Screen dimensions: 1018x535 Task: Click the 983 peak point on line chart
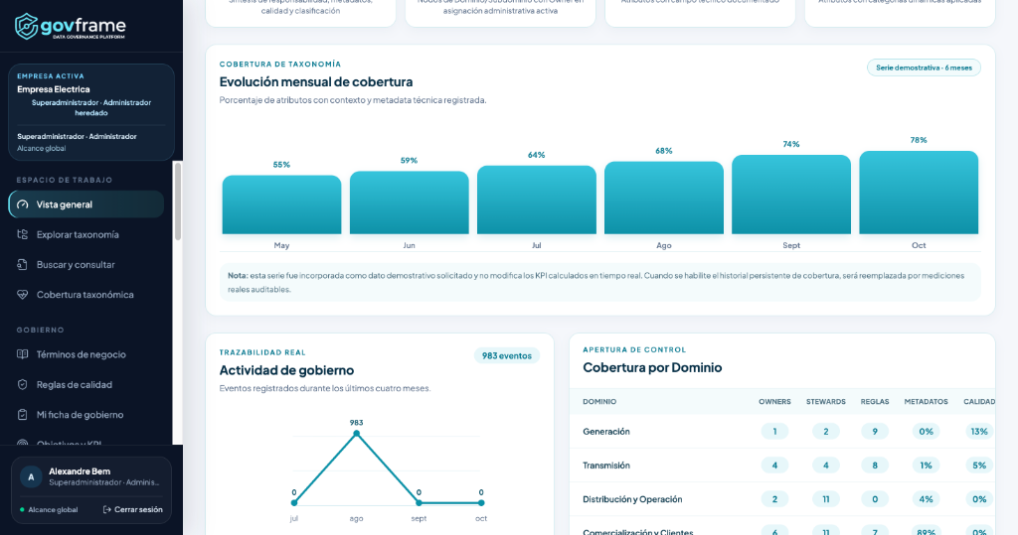click(357, 433)
